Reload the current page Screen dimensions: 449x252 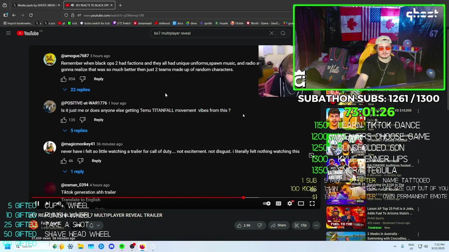tap(31, 15)
